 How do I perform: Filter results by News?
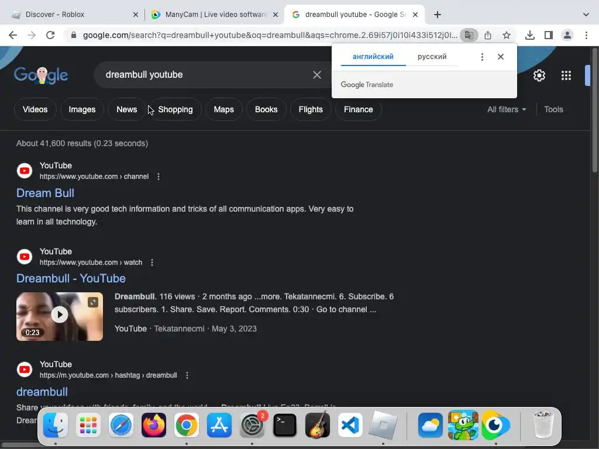pyautogui.click(x=126, y=109)
